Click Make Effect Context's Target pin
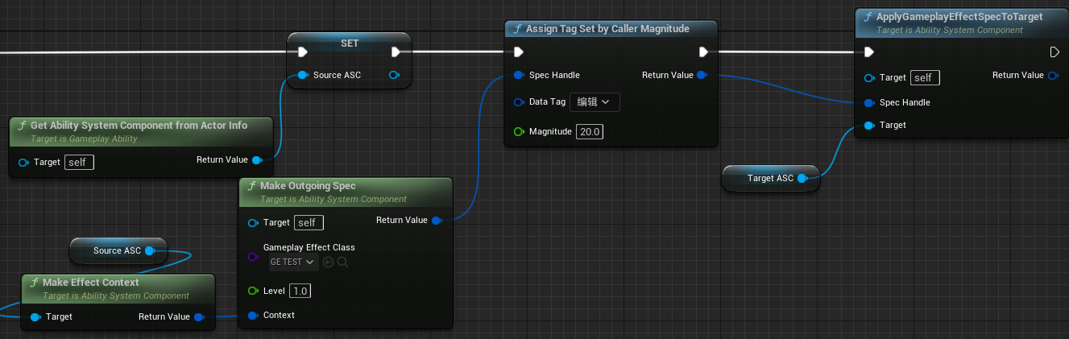The image size is (1069, 339). tap(35, 317)
